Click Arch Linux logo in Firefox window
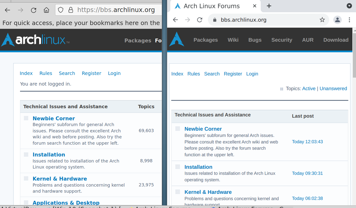Image resolution: width=356 pixels, height=208 pixels. pos(35,40)
